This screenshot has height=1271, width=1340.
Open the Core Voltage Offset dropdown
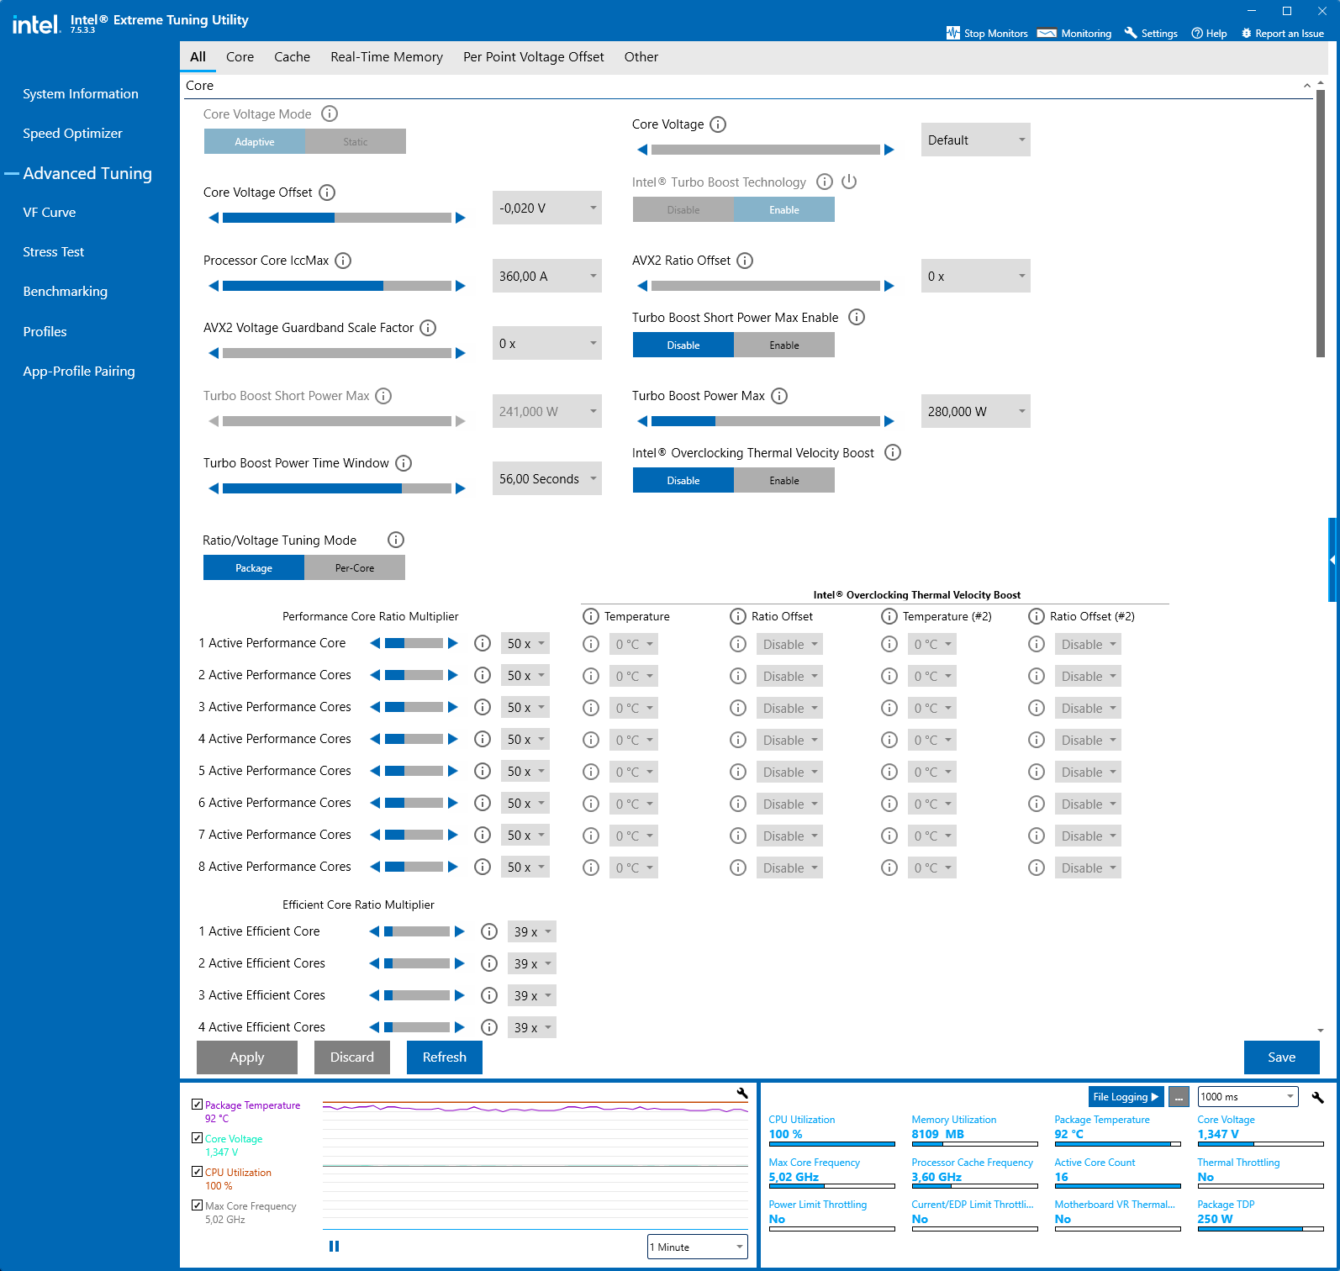coord(546,208)
